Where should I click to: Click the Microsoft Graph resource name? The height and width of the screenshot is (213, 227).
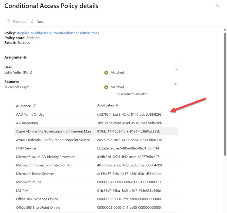coord(17,87)
